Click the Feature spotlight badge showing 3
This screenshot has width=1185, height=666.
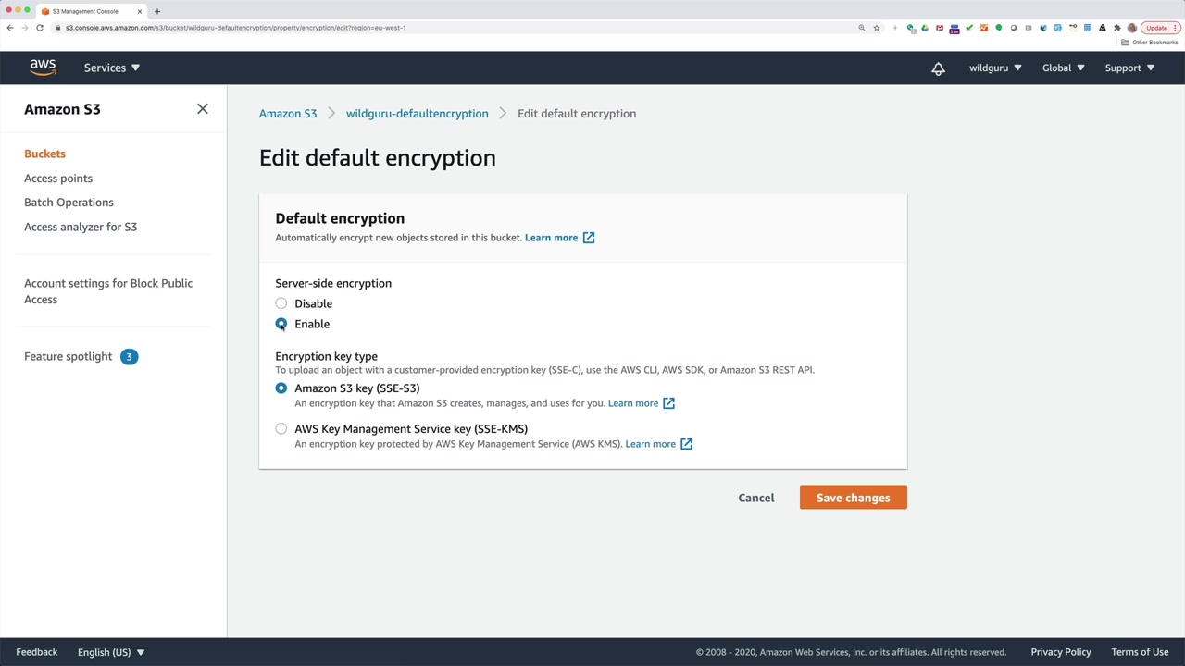coord(129,356)
